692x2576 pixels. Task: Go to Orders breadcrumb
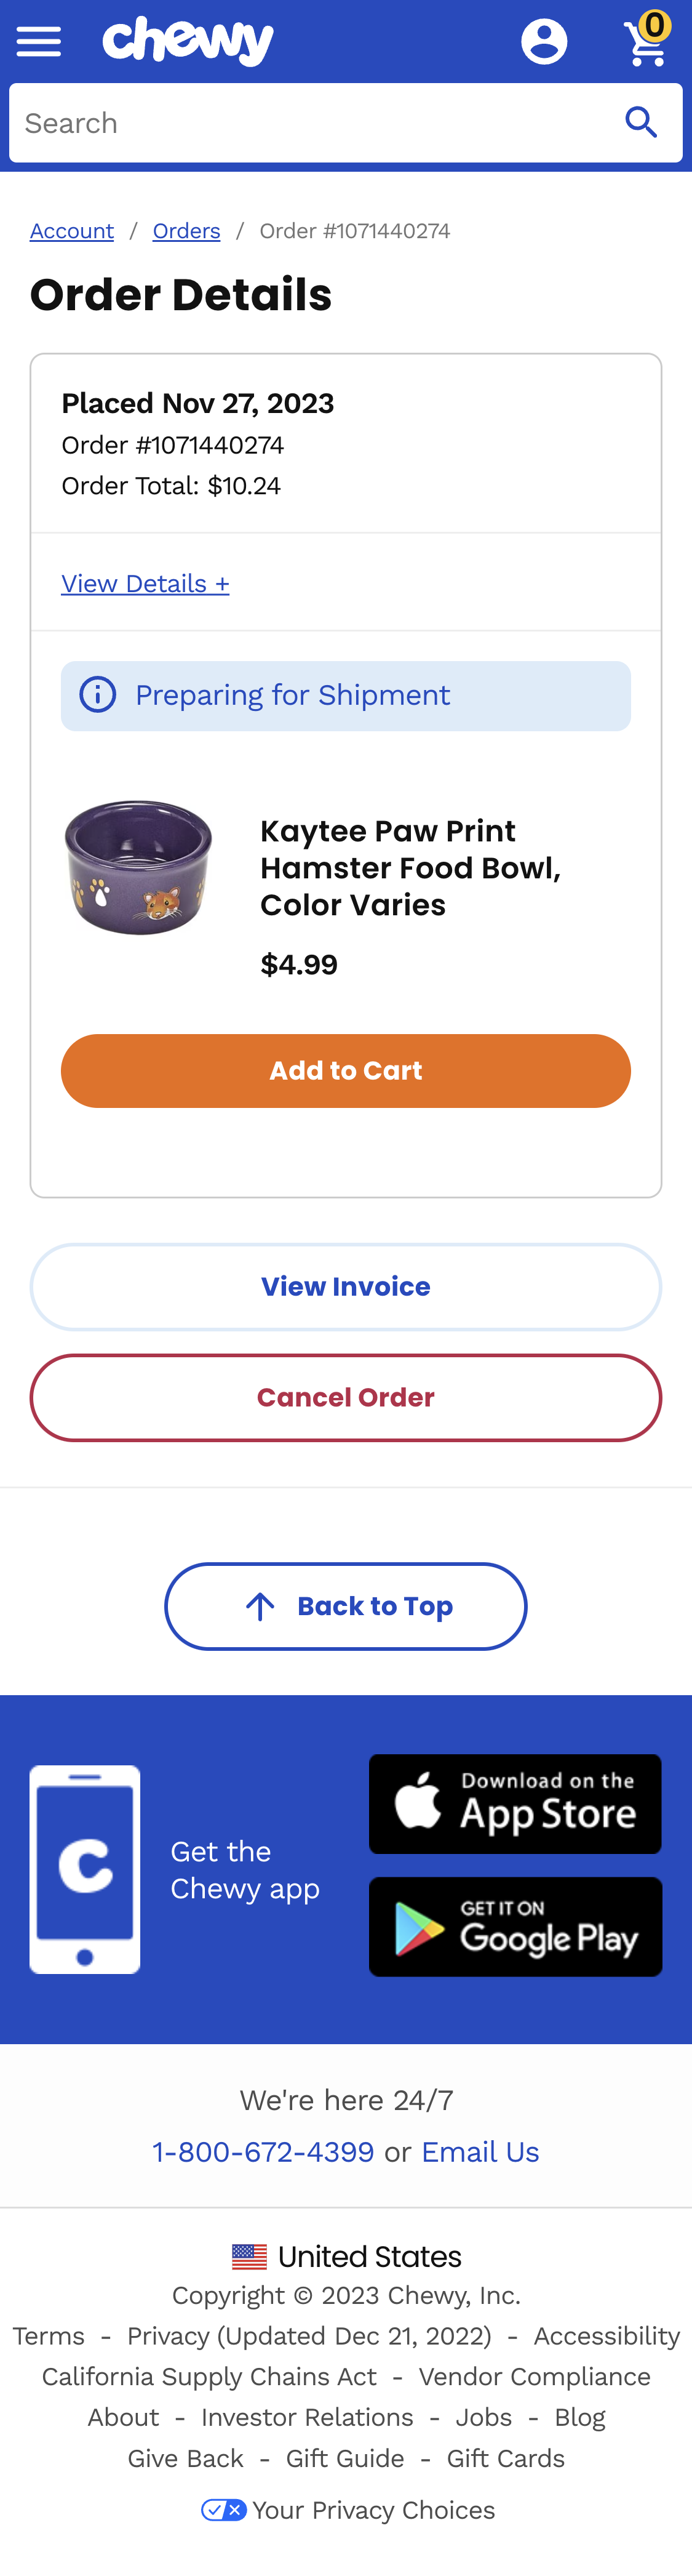tap(186, 231)
